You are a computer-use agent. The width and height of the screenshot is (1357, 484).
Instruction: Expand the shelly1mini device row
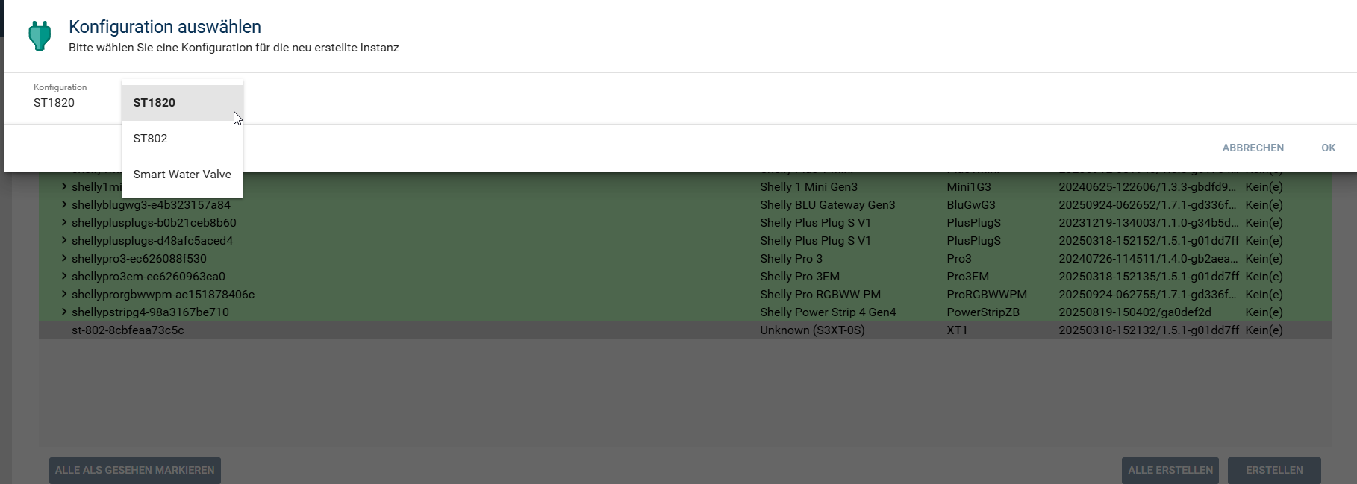[64, 187]
